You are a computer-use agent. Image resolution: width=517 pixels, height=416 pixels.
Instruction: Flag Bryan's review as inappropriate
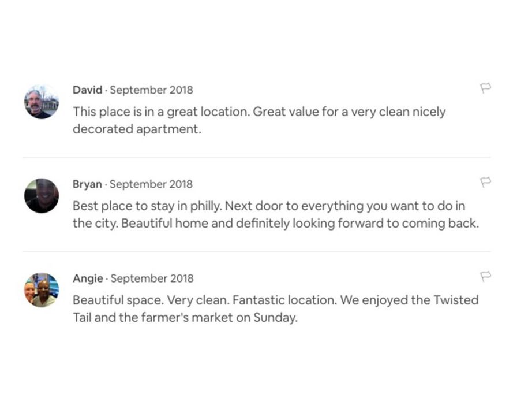[x=485, y=183]
